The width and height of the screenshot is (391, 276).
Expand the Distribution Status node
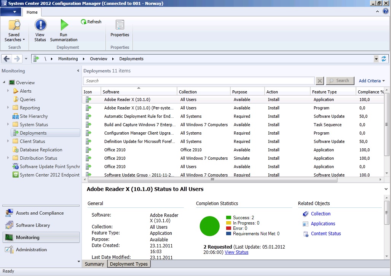click(8, 158)
